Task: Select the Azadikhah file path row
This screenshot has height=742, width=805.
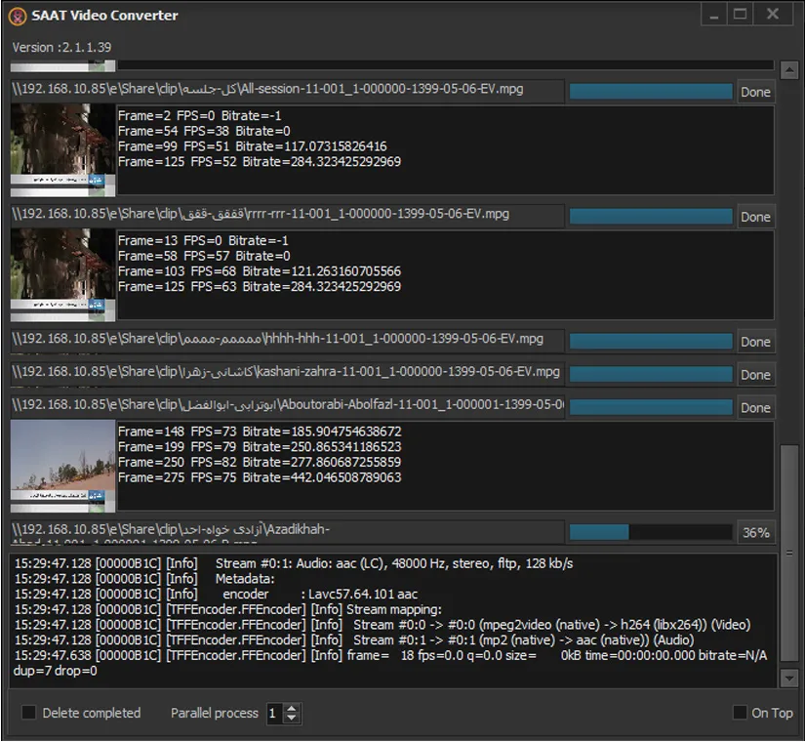Action: [287, 532]
